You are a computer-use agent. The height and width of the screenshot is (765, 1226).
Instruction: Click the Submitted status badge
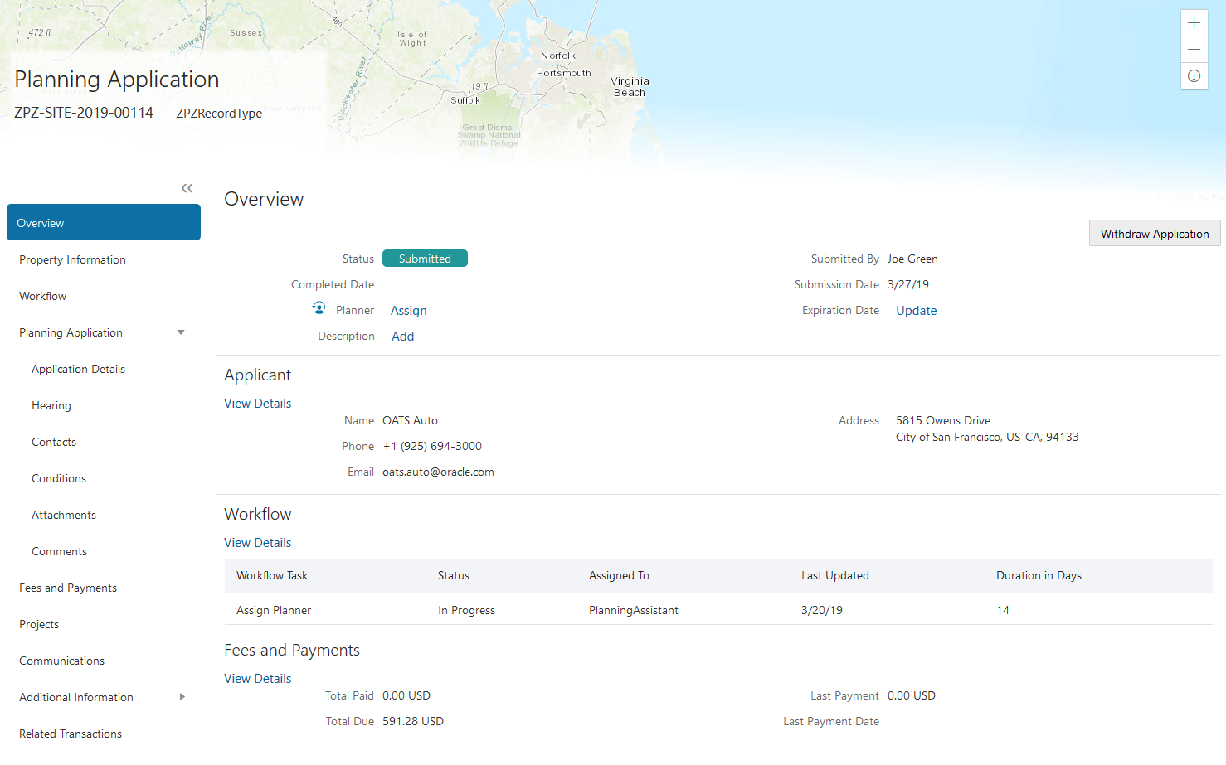[x=425, y=259]
